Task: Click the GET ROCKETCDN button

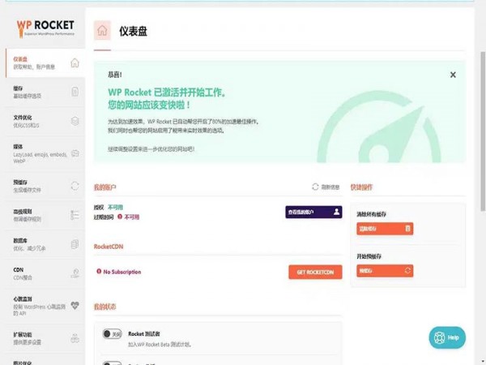Action: coord(315,273)
